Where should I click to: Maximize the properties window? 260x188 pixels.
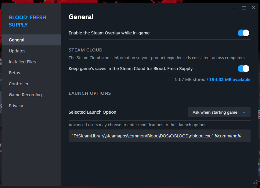(x=244, y=8)
